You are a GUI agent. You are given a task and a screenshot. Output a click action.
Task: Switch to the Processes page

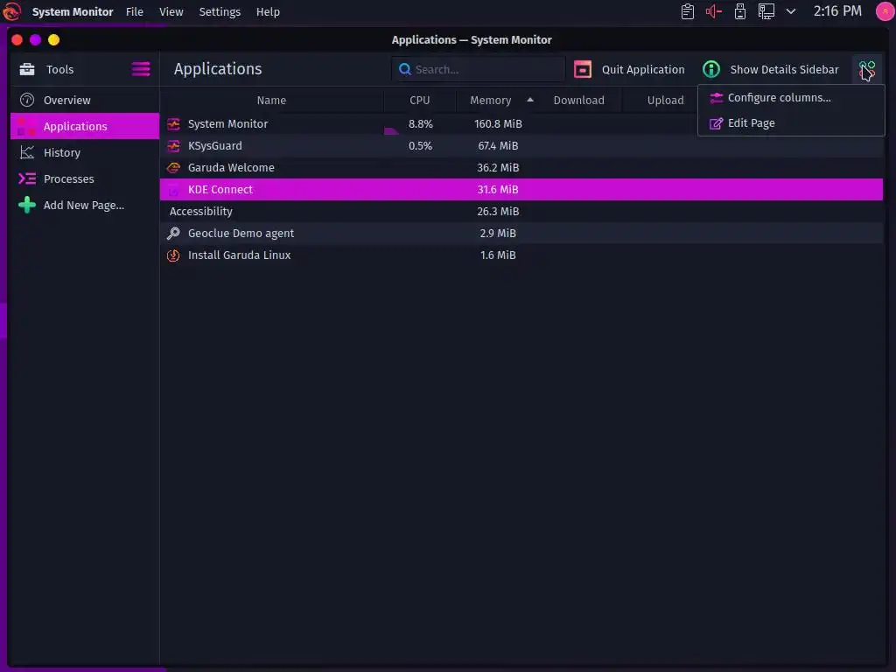(x=85, y=178)
